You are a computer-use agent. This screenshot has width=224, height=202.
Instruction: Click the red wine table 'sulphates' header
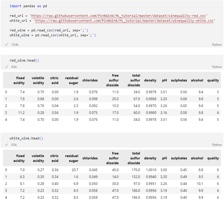point(179,80)
